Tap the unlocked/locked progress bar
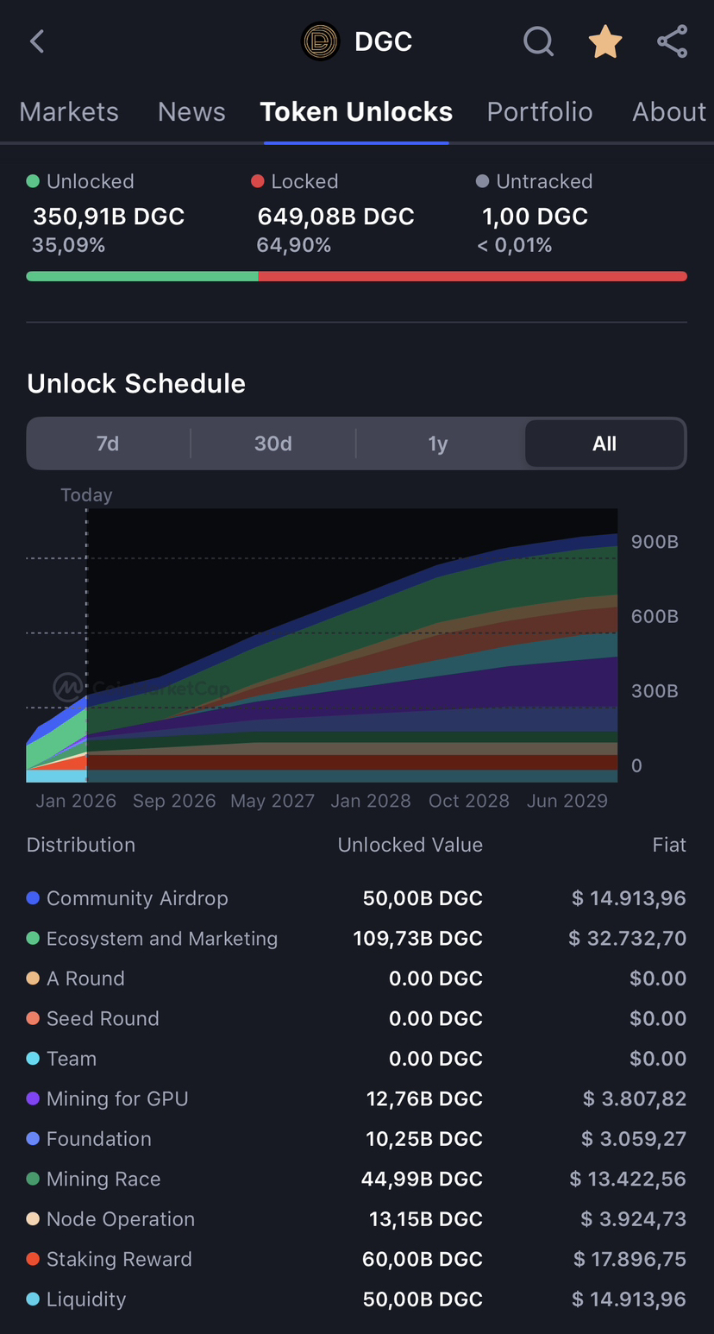 (356, 276)
